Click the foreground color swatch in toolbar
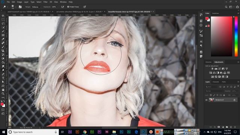The image size is (240, 135). point(2,104)
